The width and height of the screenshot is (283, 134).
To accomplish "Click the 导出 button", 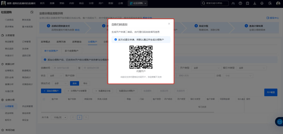I will pyautogui.click(x=85, y=83).
